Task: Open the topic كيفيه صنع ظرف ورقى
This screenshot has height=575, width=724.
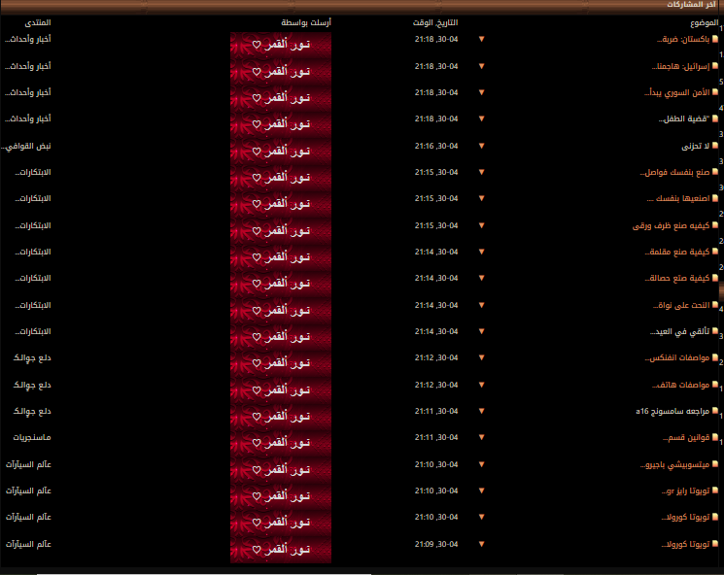Action: pos(671,225)
